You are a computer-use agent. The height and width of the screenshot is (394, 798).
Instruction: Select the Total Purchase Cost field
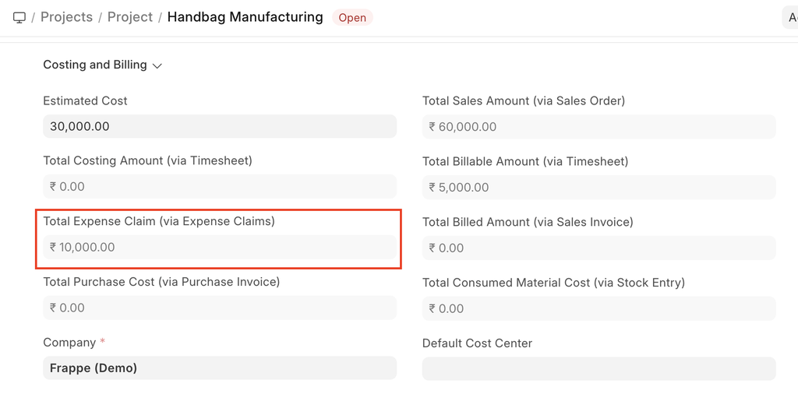(x=220, y=308)
